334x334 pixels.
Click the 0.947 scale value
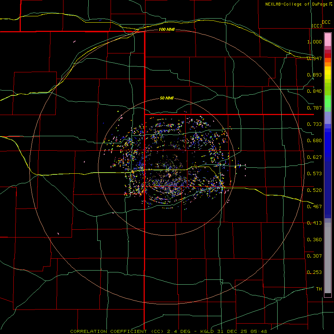[x=314, y=58]
